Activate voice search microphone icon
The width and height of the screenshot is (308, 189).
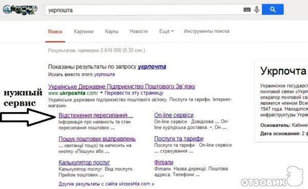point(257,9)
